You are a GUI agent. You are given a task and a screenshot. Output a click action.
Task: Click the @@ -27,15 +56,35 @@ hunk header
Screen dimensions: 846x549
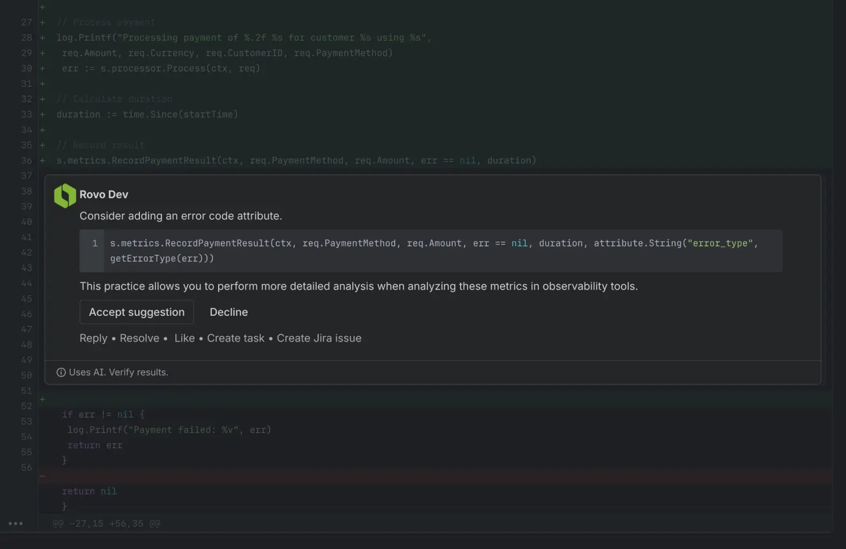[x=106, y=523]
